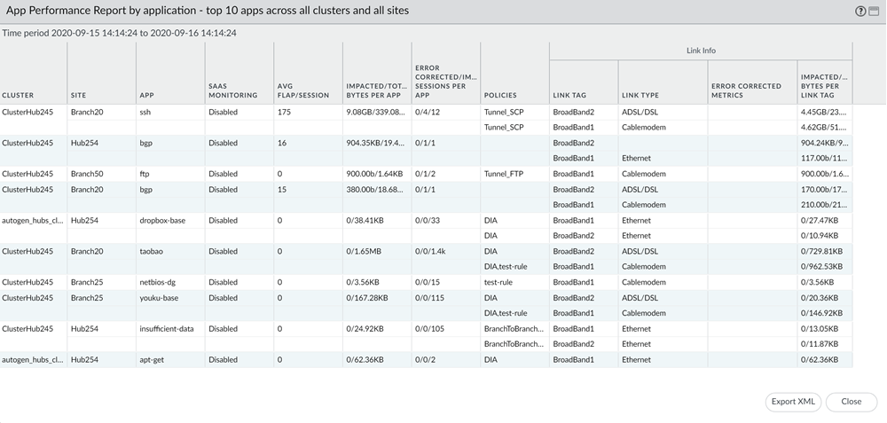
Task: Click the Link Type column header
Action: [640, 95]
